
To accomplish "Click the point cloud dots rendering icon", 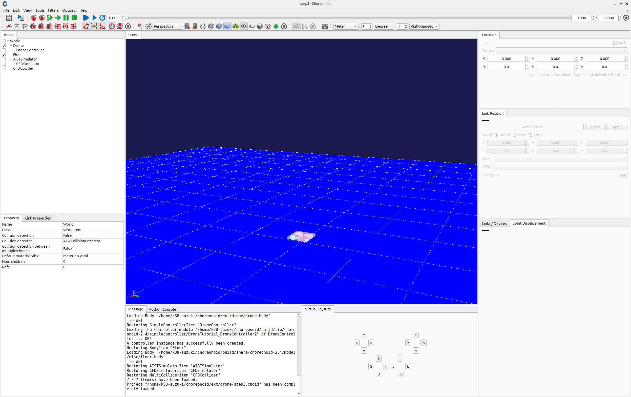I will [203, 26].
